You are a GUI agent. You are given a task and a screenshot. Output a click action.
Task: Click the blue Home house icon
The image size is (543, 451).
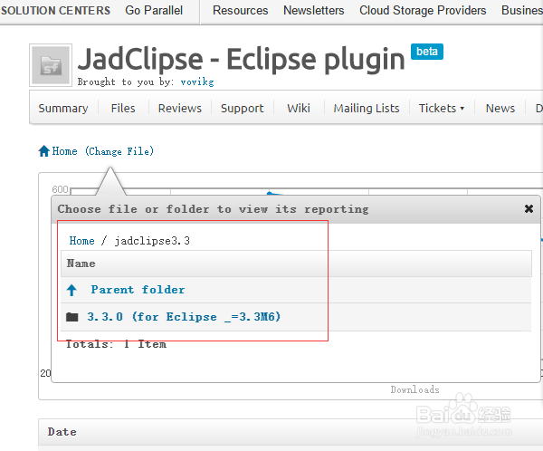pyautogui.click(x=44, y=151)
